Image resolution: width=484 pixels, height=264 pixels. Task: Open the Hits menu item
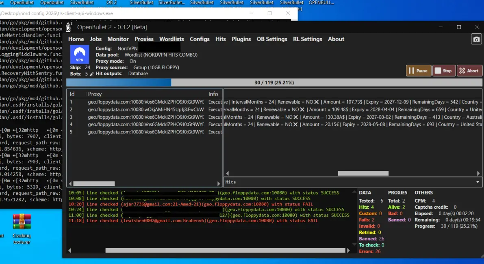click(x=220, y=39)
